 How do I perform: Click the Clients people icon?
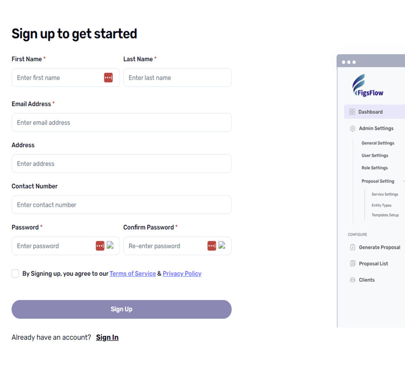click(353, 280)
